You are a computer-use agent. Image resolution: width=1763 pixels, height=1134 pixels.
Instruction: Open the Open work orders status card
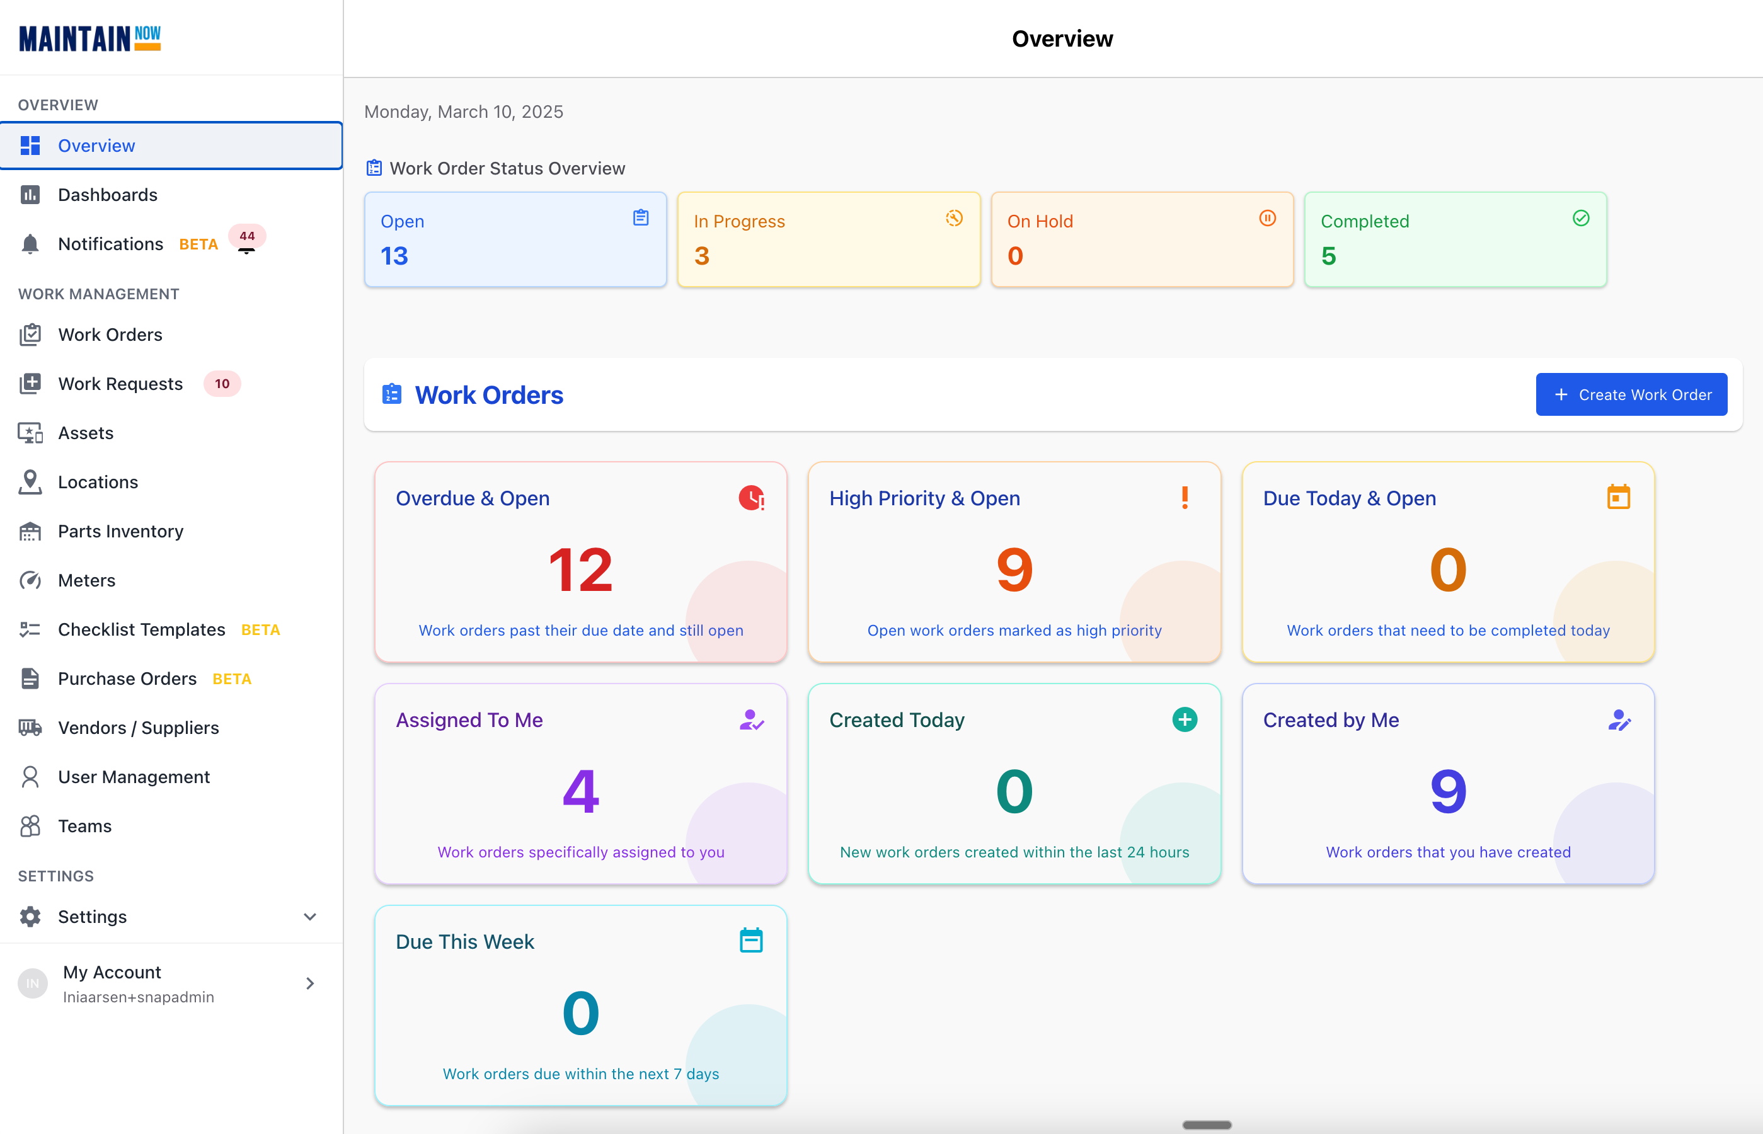515,239
